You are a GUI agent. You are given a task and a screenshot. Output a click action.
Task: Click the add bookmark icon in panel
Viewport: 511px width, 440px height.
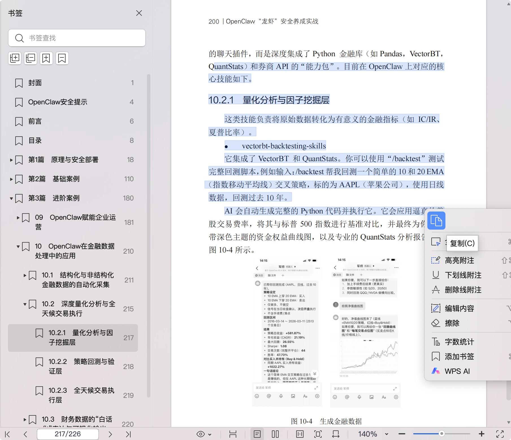[46, 58]
